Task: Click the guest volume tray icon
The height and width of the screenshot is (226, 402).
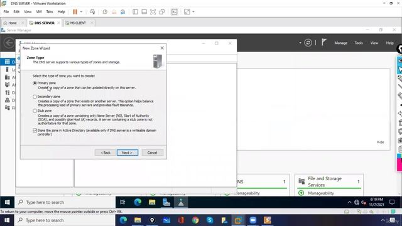Action: [364, 202]
